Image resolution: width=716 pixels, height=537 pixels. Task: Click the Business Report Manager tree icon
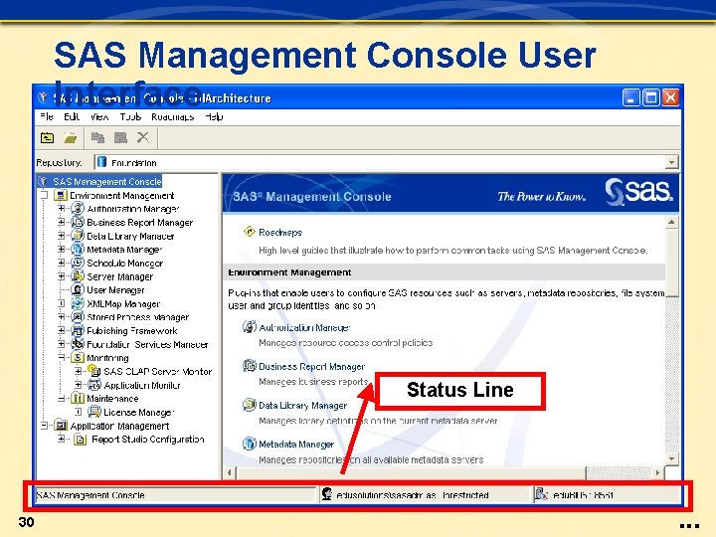pos(79,223)
